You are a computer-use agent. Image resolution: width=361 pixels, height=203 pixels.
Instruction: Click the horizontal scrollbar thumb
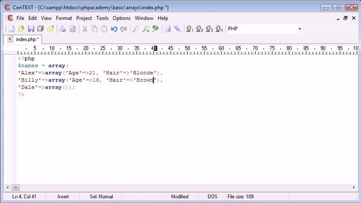pyautogui.click(x=15, y=187)
